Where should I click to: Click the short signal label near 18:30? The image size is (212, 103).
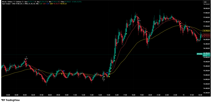139,20
